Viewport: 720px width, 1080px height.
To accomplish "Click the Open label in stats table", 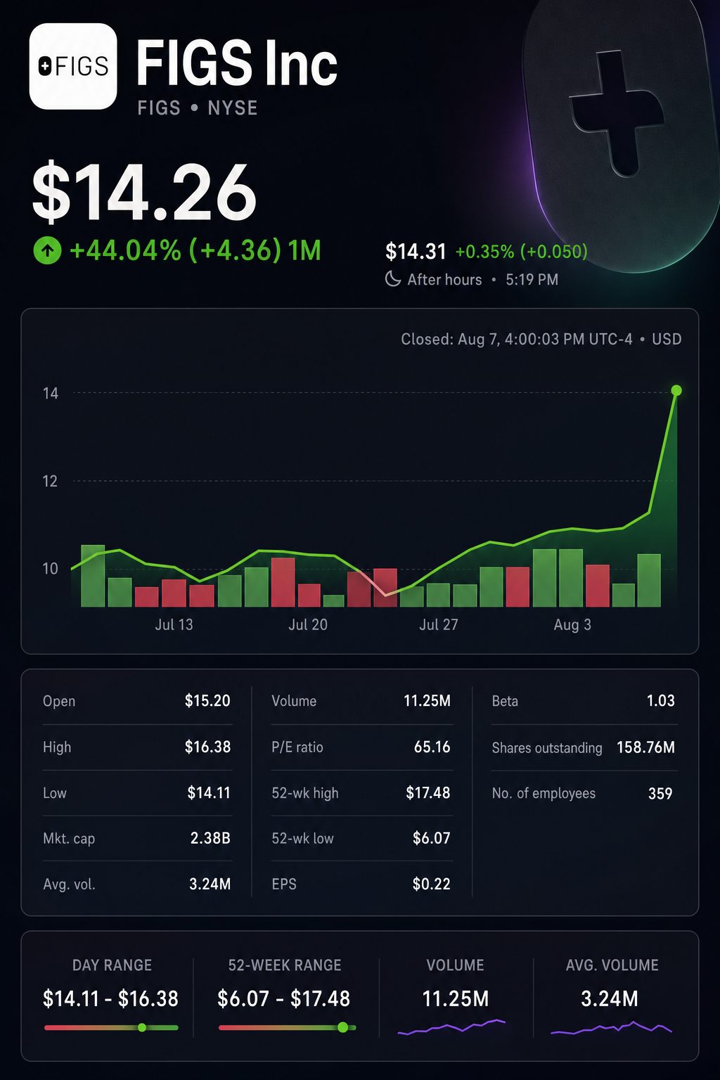I will pos(59,701).
